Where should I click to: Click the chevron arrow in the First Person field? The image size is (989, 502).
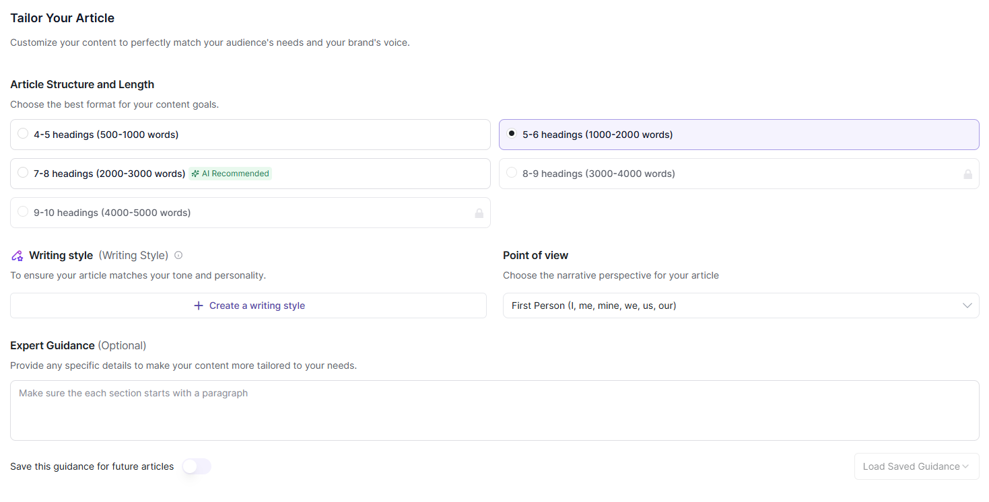point(967,306)
